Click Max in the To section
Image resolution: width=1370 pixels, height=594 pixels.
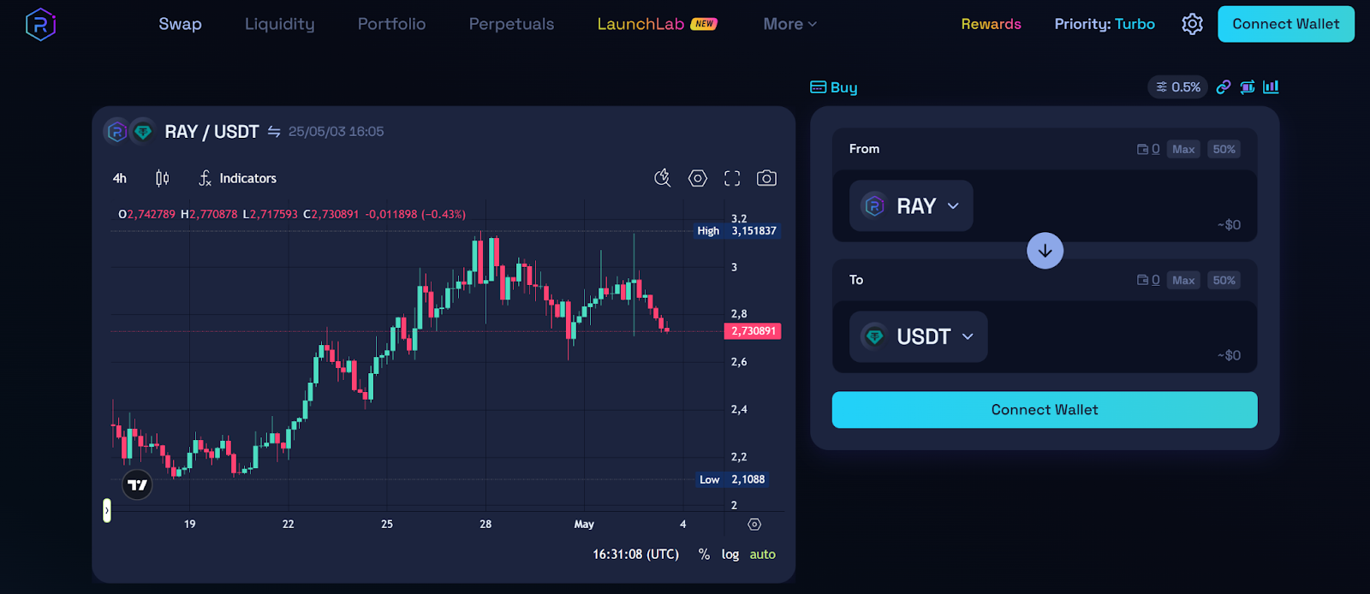[x=1183, y=280]
